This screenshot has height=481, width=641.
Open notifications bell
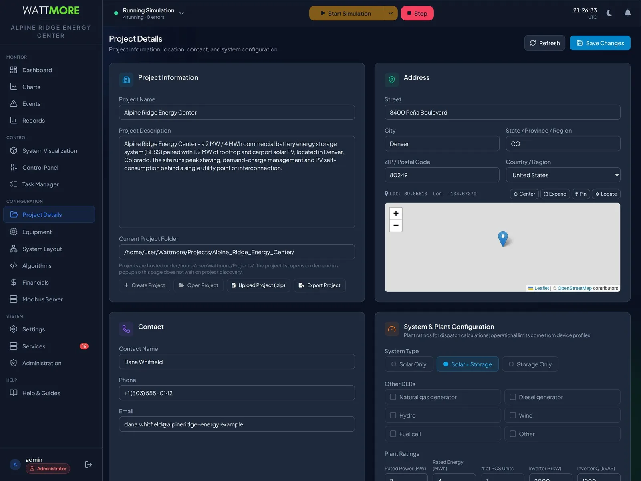point(628,13)
